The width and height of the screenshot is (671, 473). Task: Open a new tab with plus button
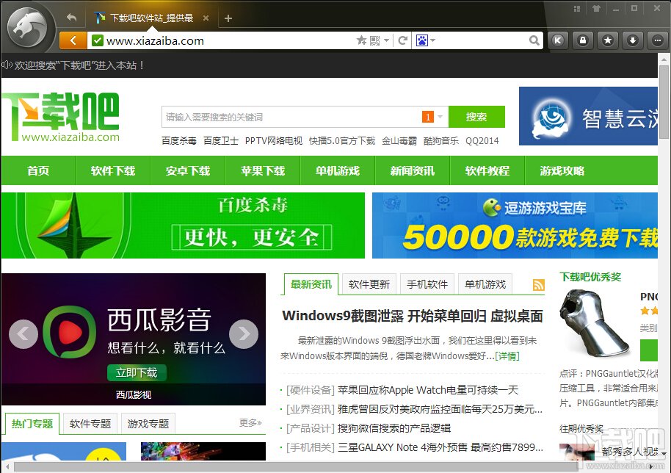tap(228, 18)
